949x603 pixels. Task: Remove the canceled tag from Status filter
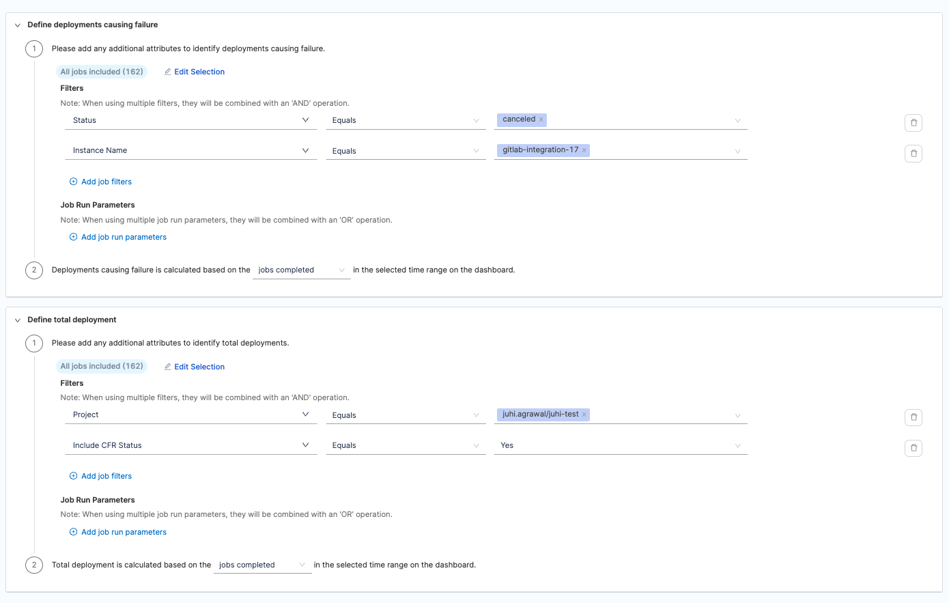(x=541, y=120)
